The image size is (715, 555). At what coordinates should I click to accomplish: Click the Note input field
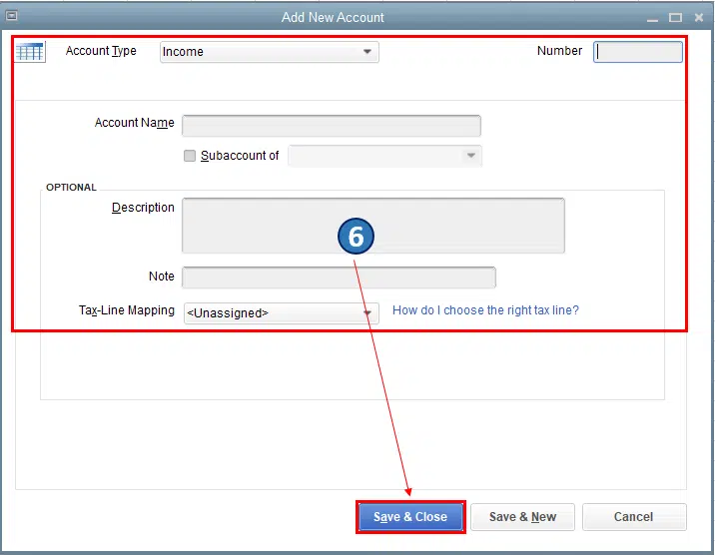click(x=339, y=277)
